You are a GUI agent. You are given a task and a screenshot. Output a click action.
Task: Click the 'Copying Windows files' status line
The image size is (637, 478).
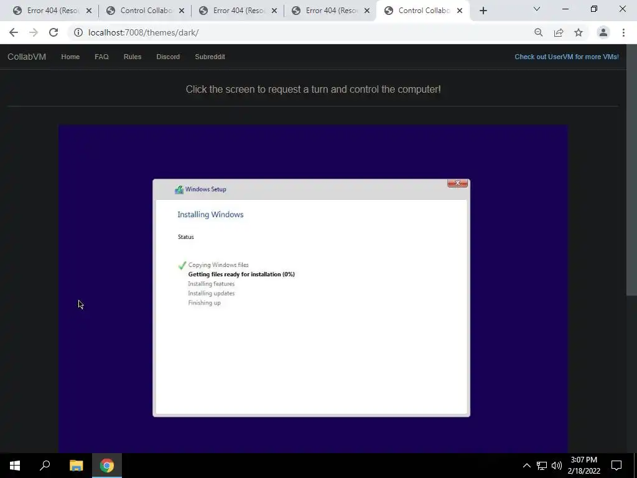coord(218,265)
